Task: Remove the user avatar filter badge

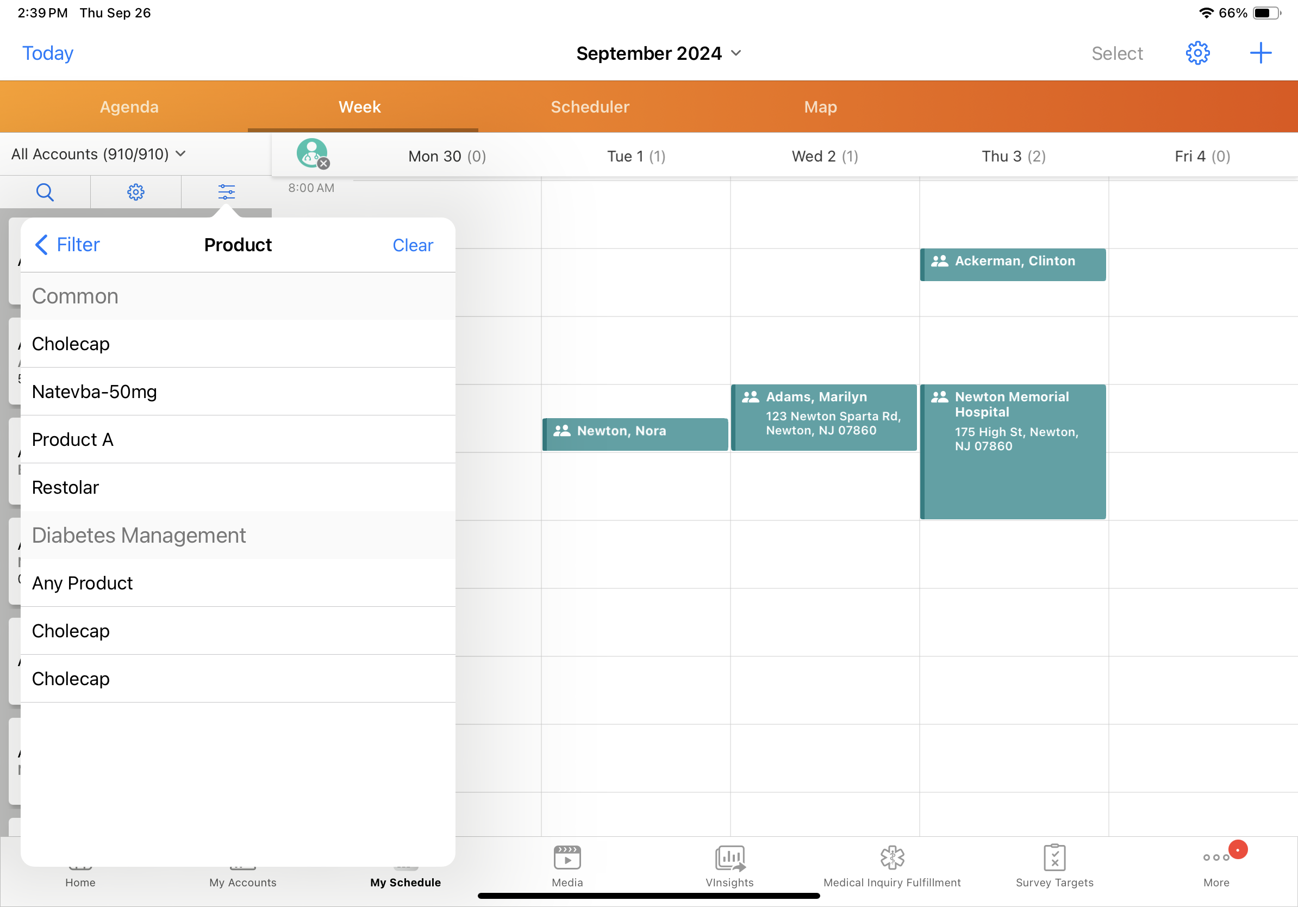Action: [323, 164]
